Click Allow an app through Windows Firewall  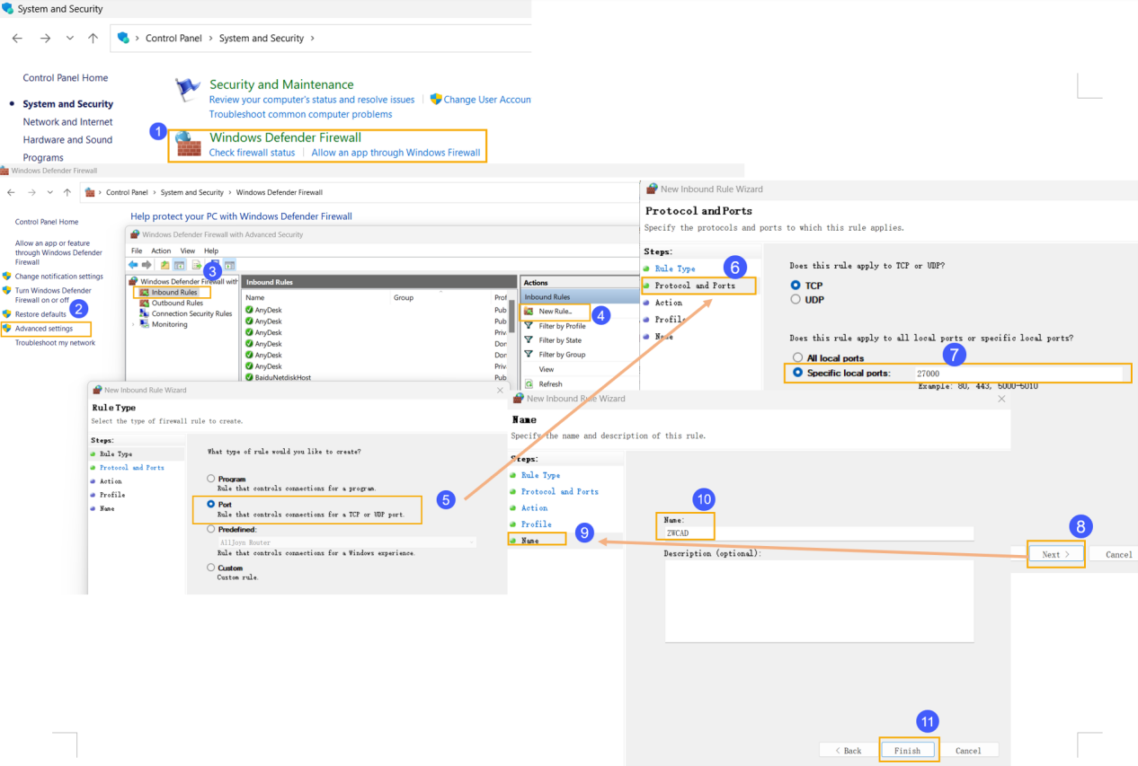click(x=396, y=153)
